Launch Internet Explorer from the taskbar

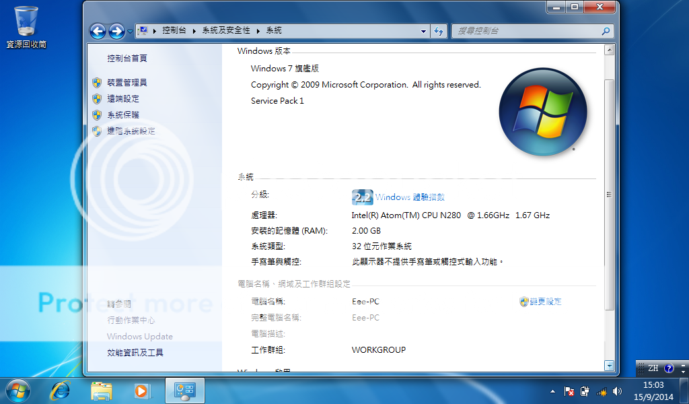tap(61, 391)
